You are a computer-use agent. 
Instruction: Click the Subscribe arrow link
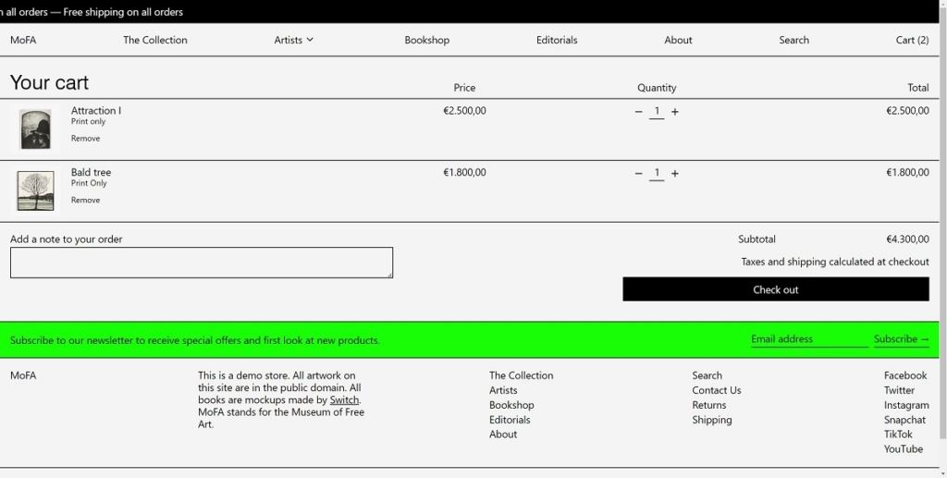(x=901, y=339)
